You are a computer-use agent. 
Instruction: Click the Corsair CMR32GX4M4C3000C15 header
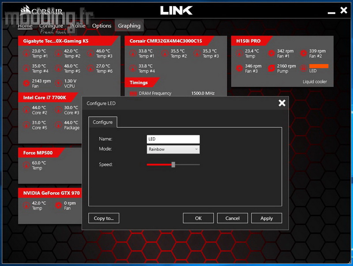tap(169, 41)
